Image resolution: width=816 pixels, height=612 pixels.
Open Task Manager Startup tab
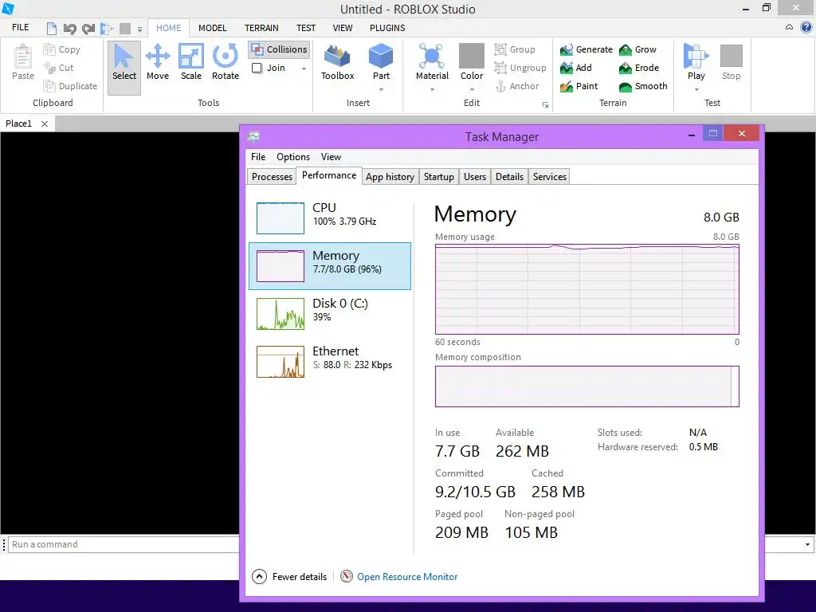coord(439,176)
